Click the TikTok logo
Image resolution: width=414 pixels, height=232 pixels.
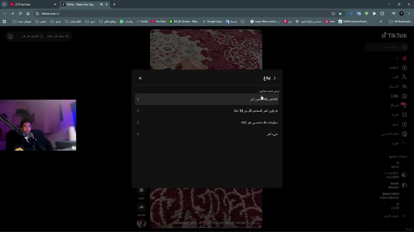(394, 35)
